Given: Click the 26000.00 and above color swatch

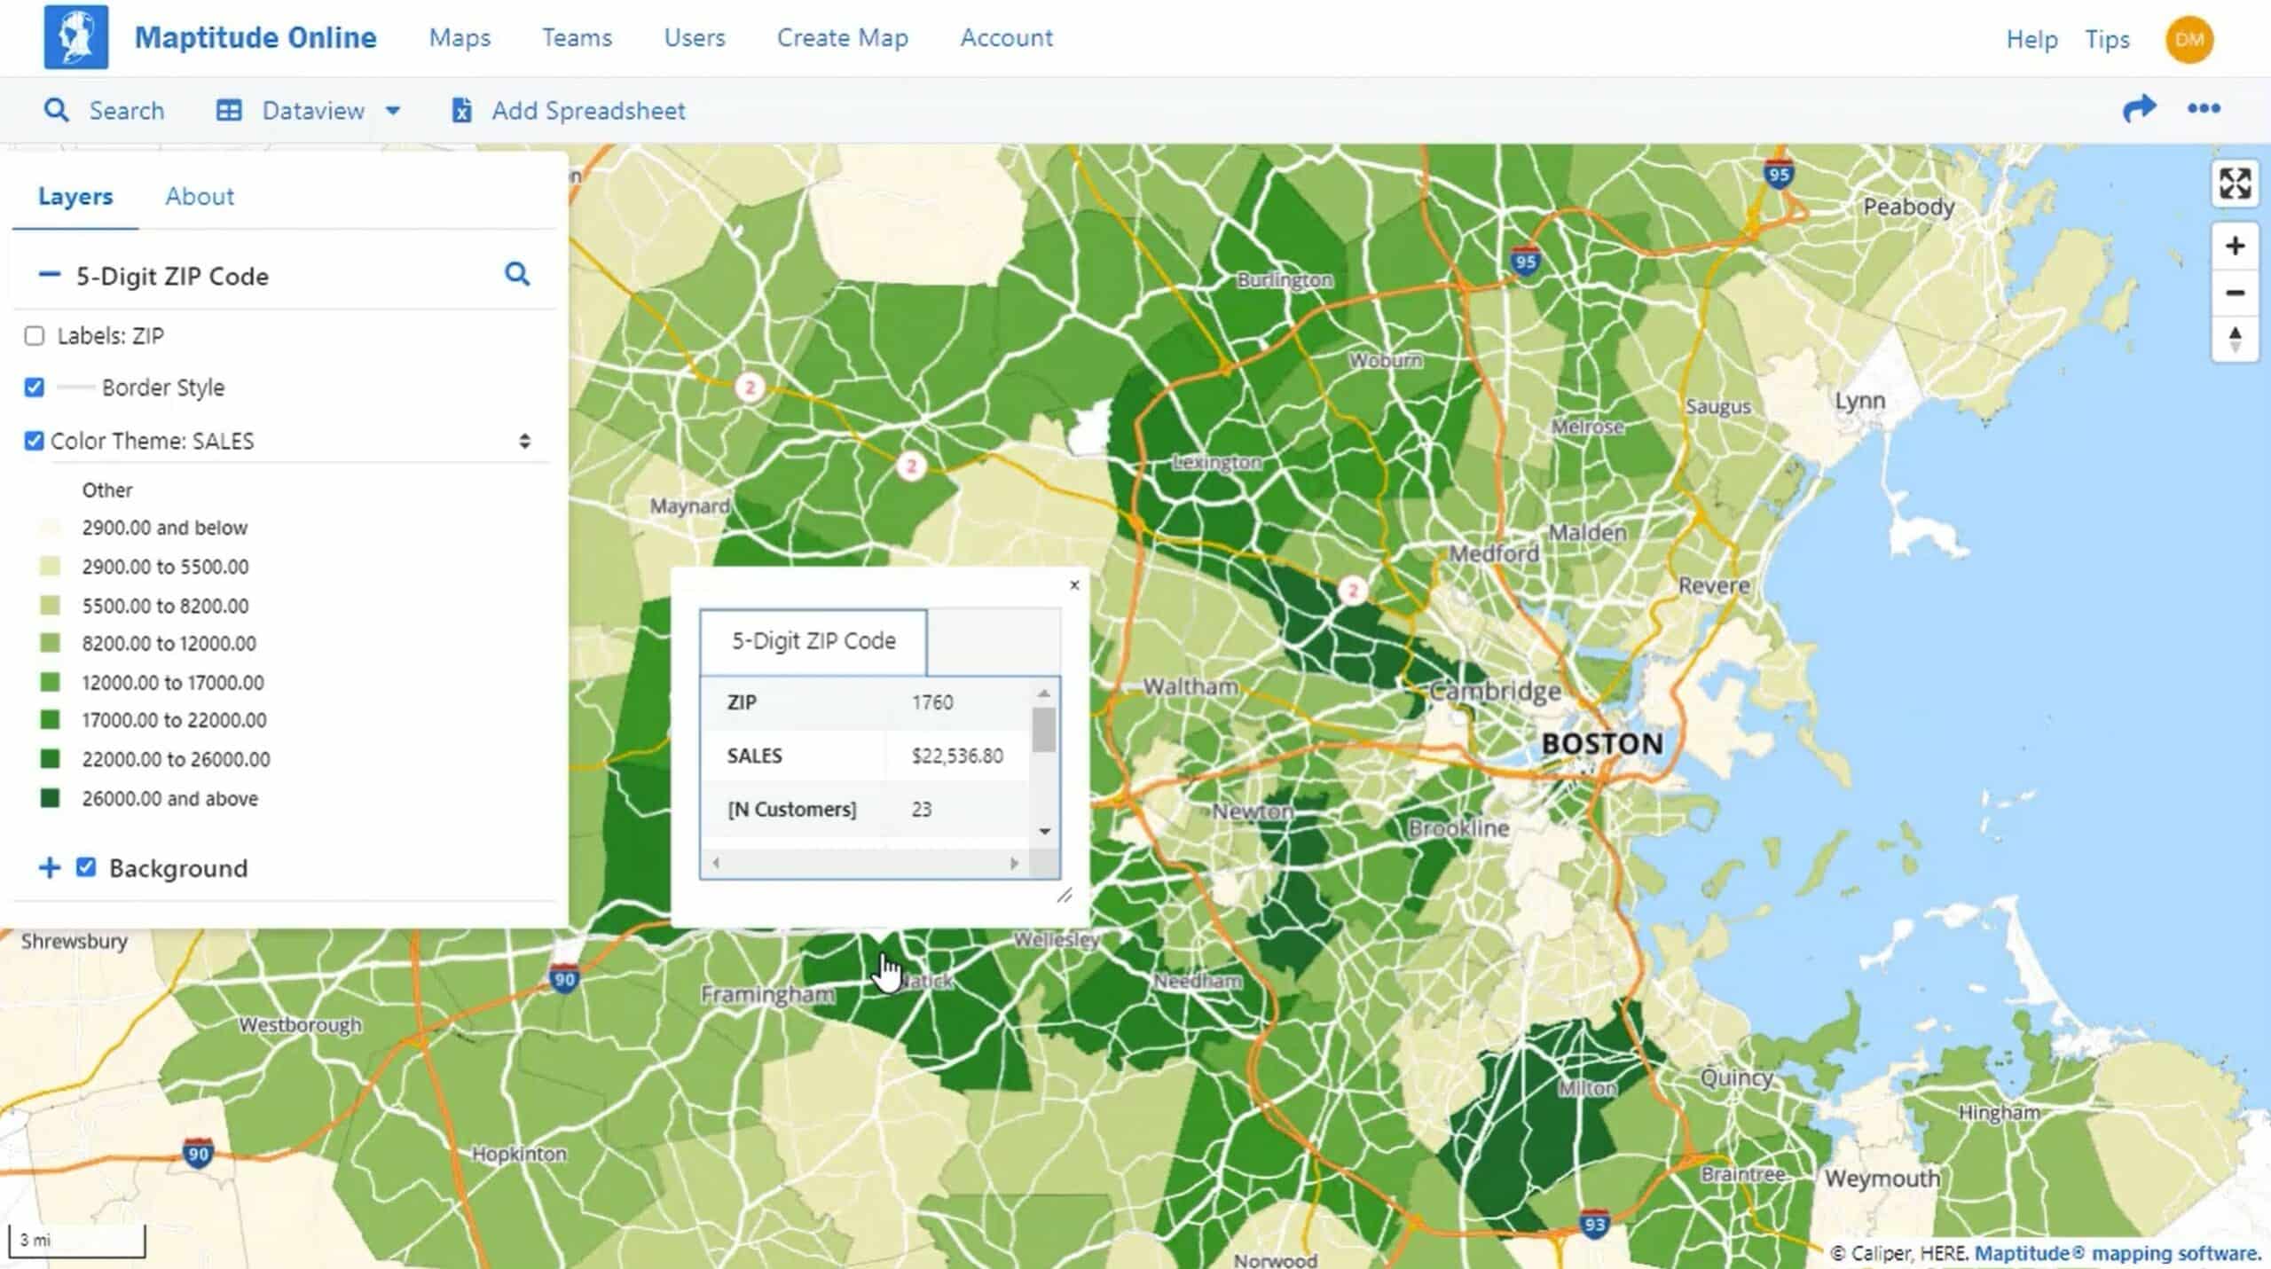Looking at the screenshot, I should click(x=50, y=798).
